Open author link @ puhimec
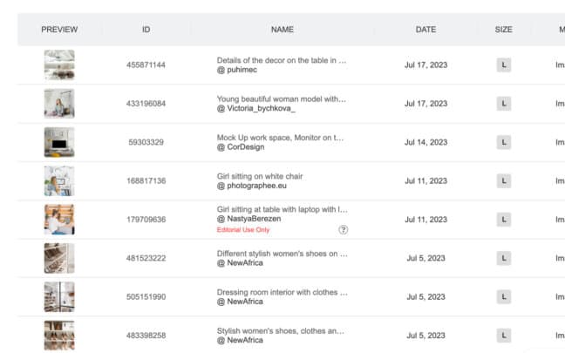 pos(237,70)
